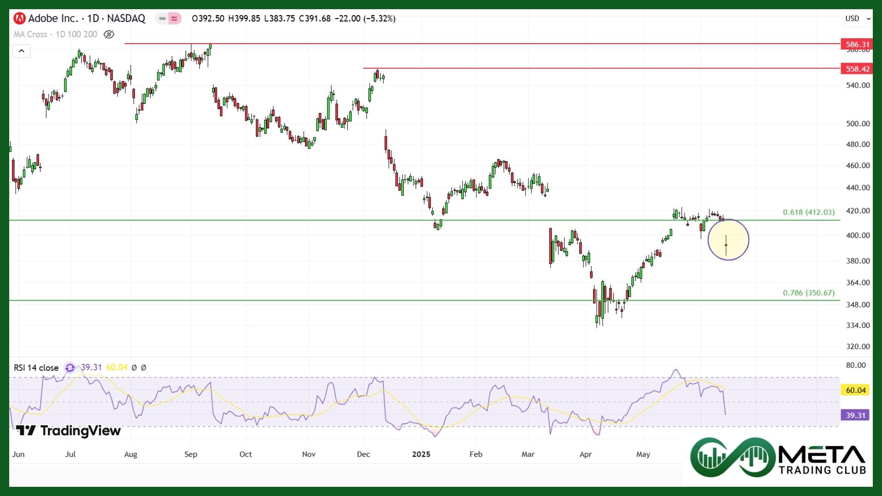This screenshot has height=496, width=882.
Task: Click the Jul label on time axis
Action: pyautogui.click(x=70, y=454)
